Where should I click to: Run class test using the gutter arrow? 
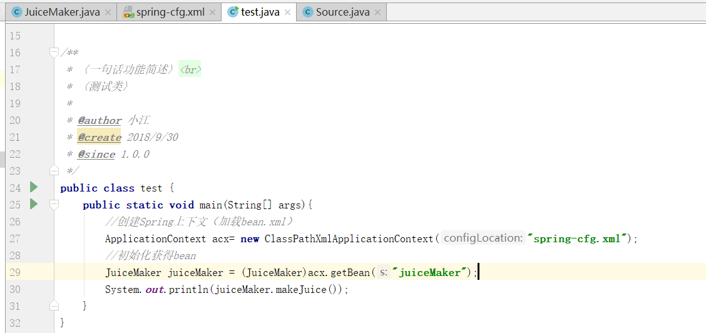34,187
